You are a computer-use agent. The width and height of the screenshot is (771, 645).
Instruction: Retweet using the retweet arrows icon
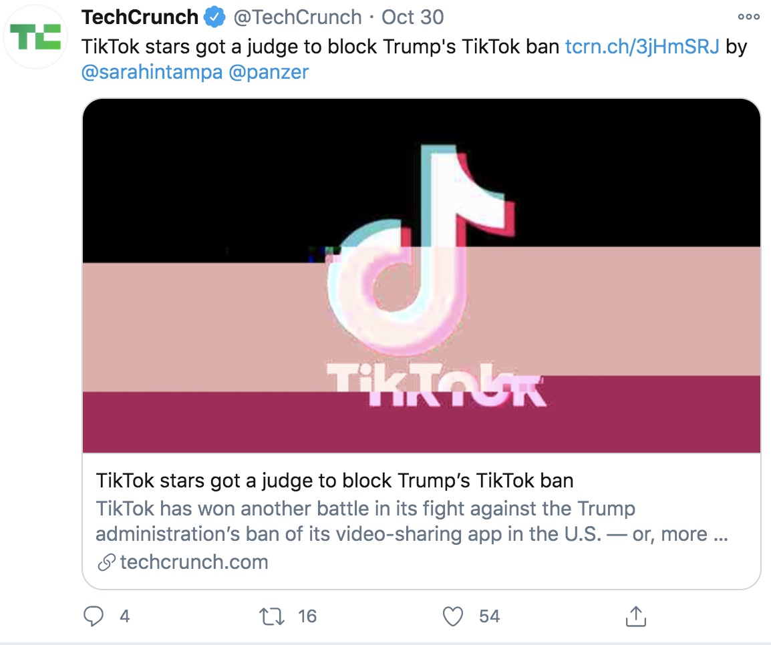[272, 616]
